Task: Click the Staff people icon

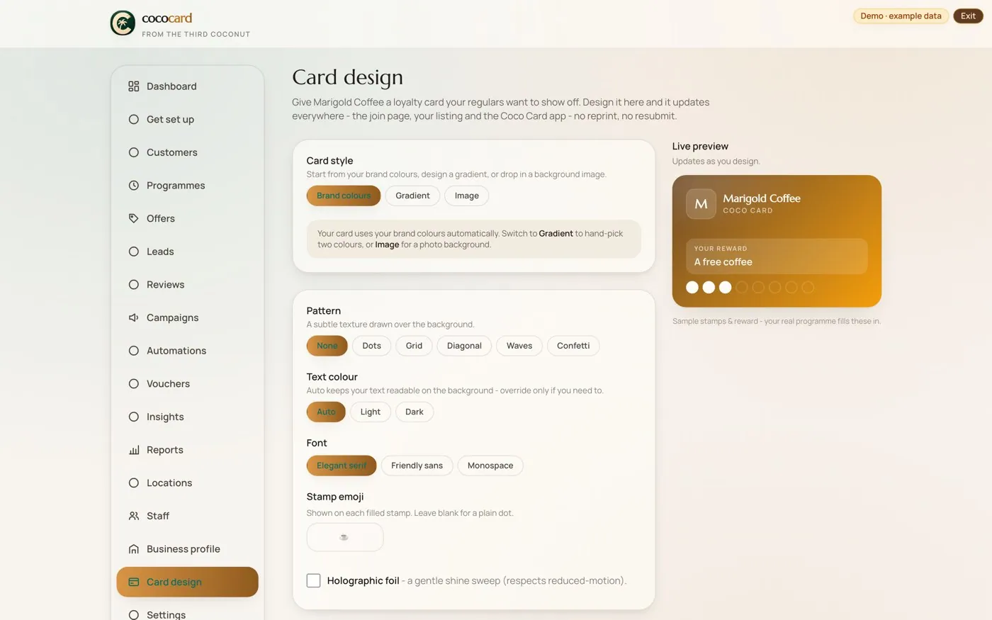Action: pyautogui.click(x=133, y=516)
